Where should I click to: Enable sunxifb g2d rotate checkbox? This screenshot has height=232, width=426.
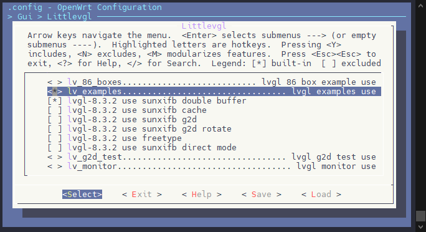click(x=55, y=129)
